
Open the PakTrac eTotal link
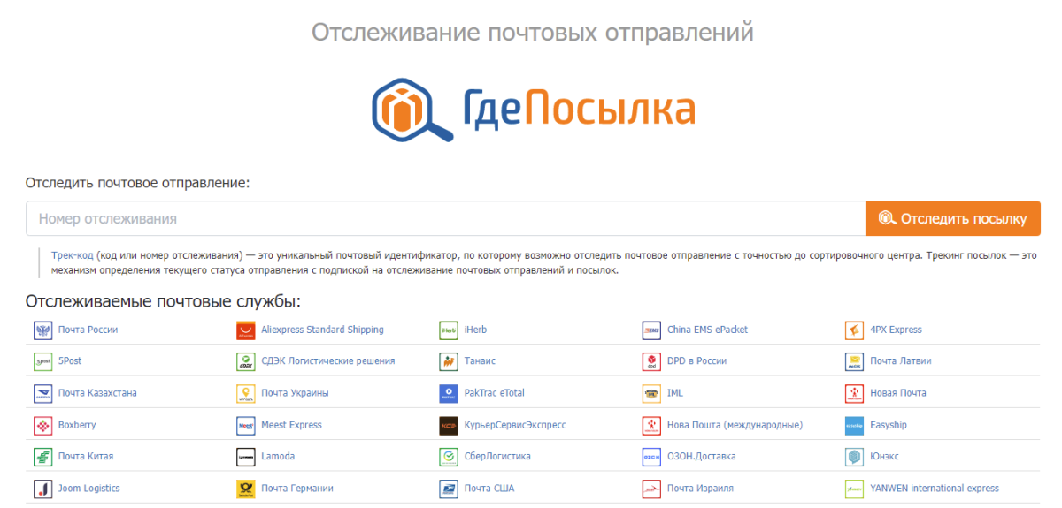click(495, 392)
